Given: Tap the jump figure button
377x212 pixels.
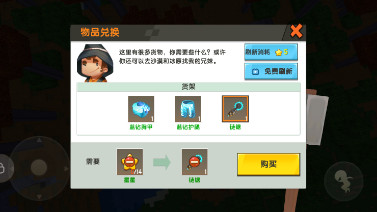Looking at the screenshot, I should click(344, 181).
